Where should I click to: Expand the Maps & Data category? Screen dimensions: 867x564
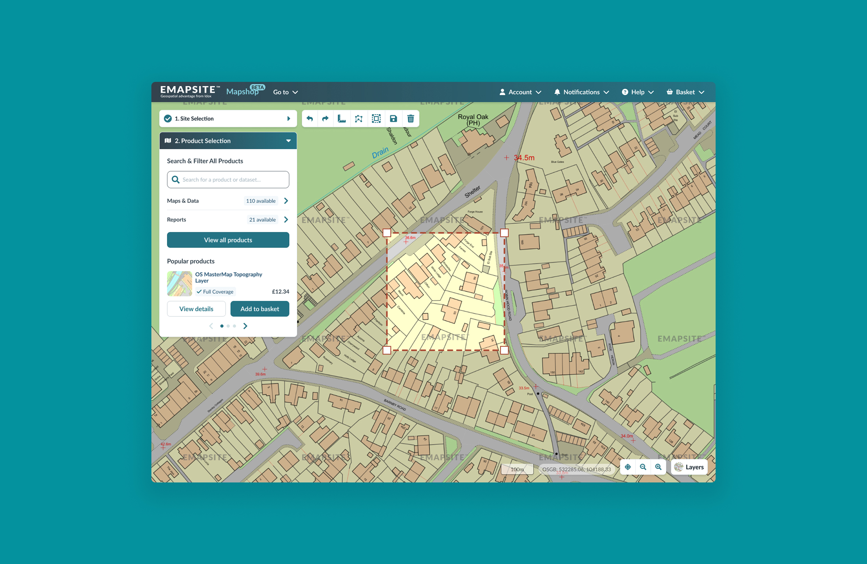(286, 201)
